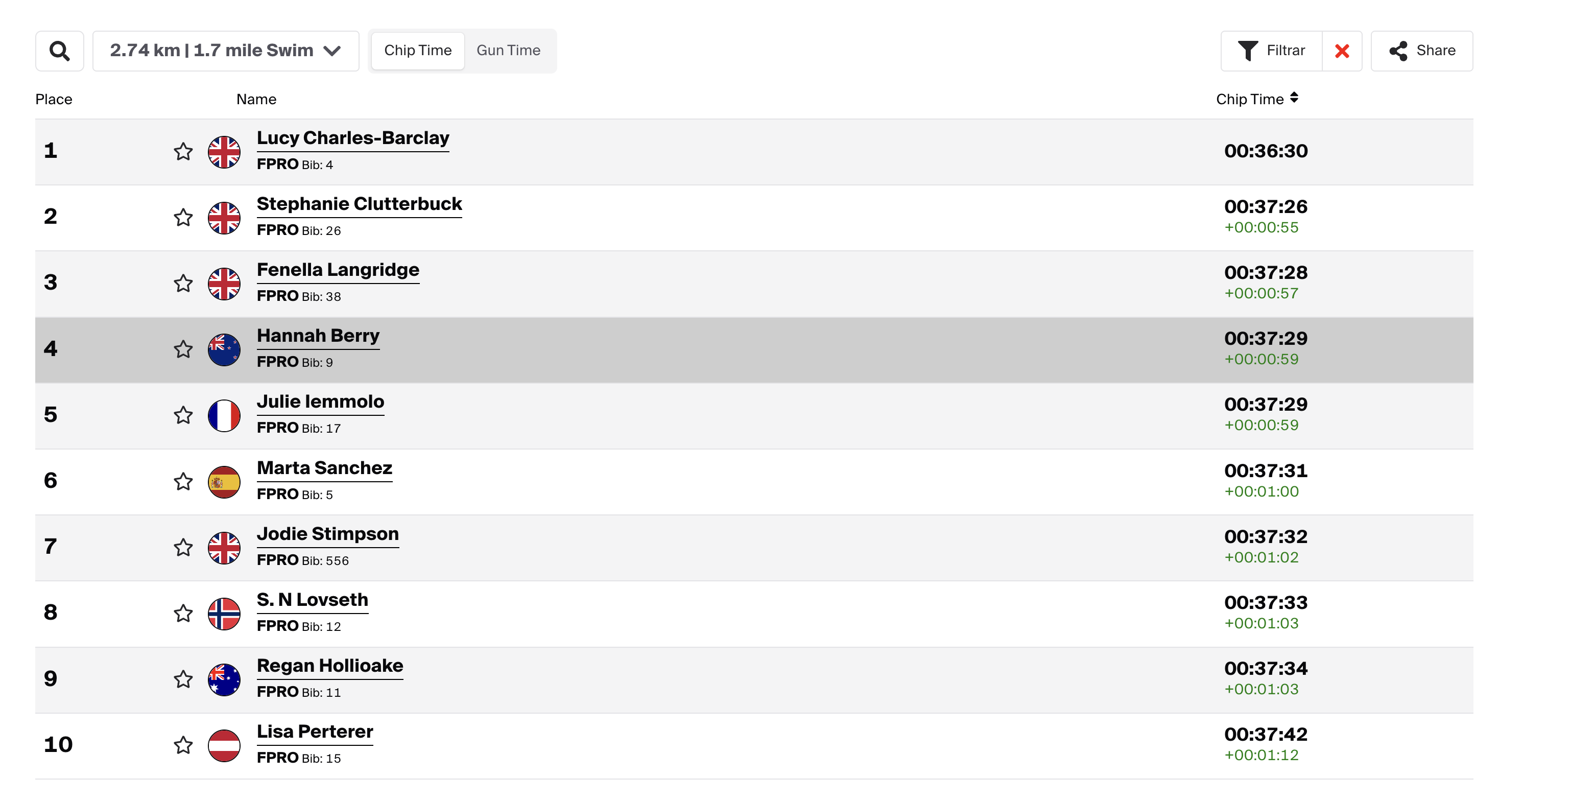Open the search magnifier icon
This screenshot has width=1570, height=800.
point(59,51)
